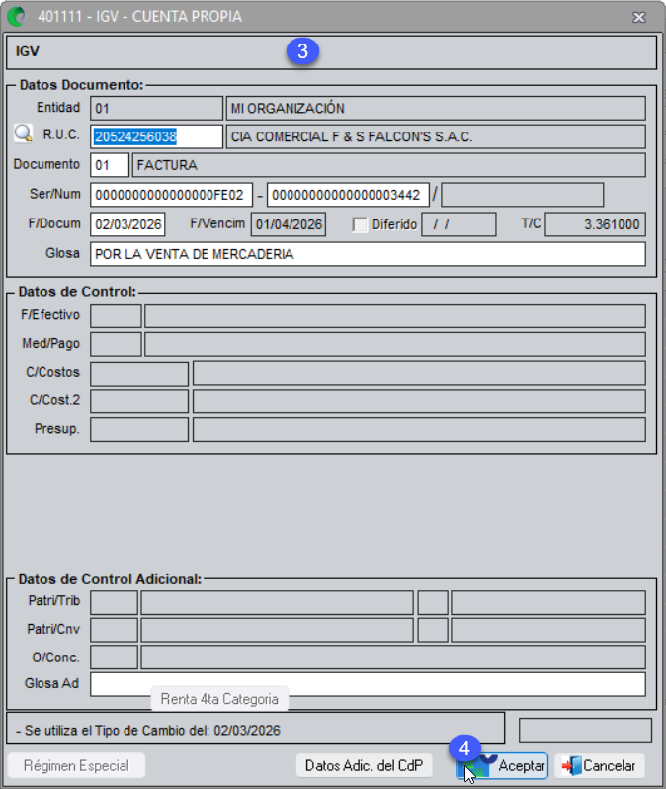This screenshot has height=789, width=666.
Task: Click the serie field 0000000000000000FE02
Action: point(172,195)
